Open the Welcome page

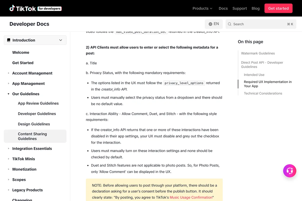(x=21, y=53)
